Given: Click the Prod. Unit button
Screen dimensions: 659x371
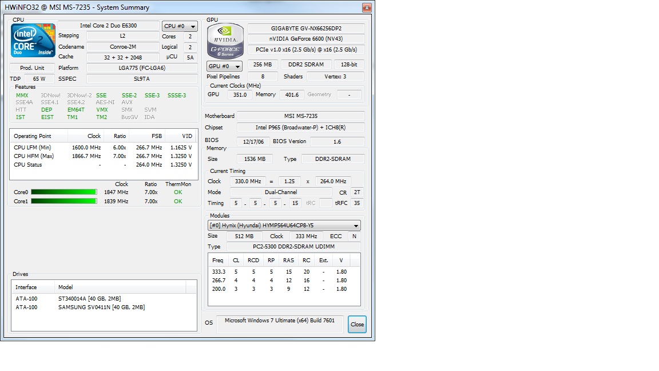Looking at the screenshot, I should 32,68.
